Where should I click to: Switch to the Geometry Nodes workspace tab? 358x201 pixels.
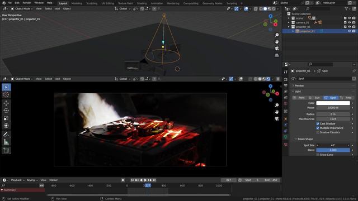click(213, 3)
